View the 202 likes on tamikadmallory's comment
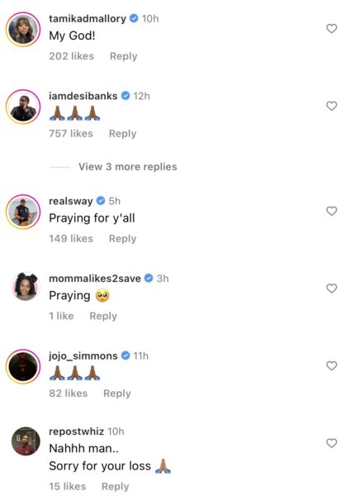This screenshot has height=496, width=356. tap(72, 56)
